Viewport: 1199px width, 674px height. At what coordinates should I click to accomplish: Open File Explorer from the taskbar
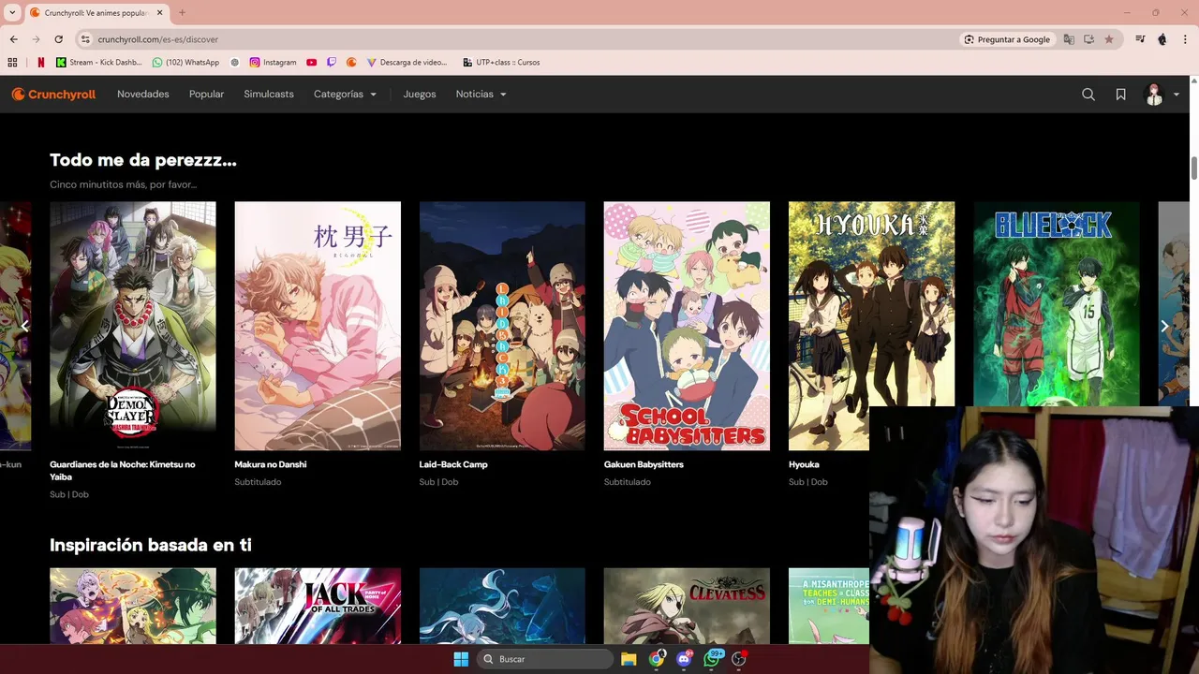(629, 659)
